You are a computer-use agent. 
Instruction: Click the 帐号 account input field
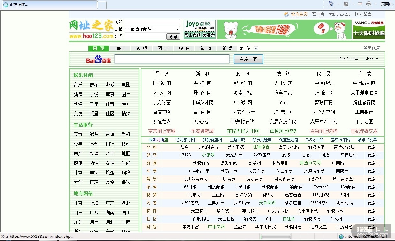pyautogui.click(x=152, y=22)
